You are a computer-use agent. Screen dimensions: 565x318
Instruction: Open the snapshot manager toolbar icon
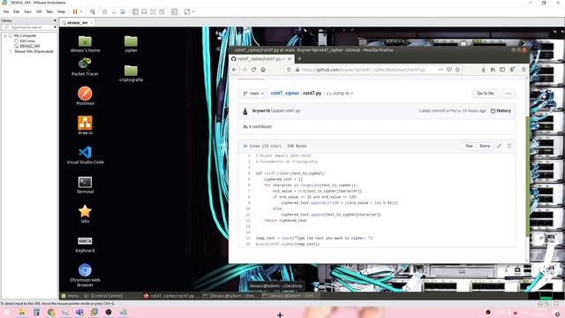[x=123, y=11]
